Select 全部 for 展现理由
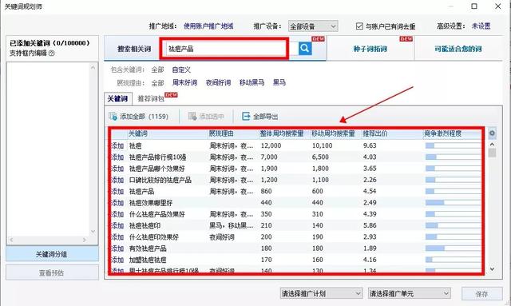The image size is (511, 306). coord(158,83)
